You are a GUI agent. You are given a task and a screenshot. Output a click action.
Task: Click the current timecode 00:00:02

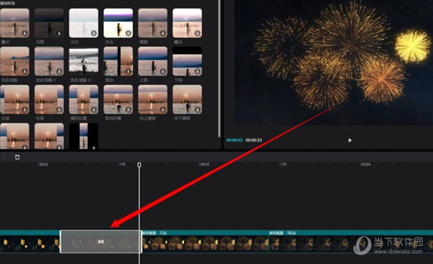235,140
